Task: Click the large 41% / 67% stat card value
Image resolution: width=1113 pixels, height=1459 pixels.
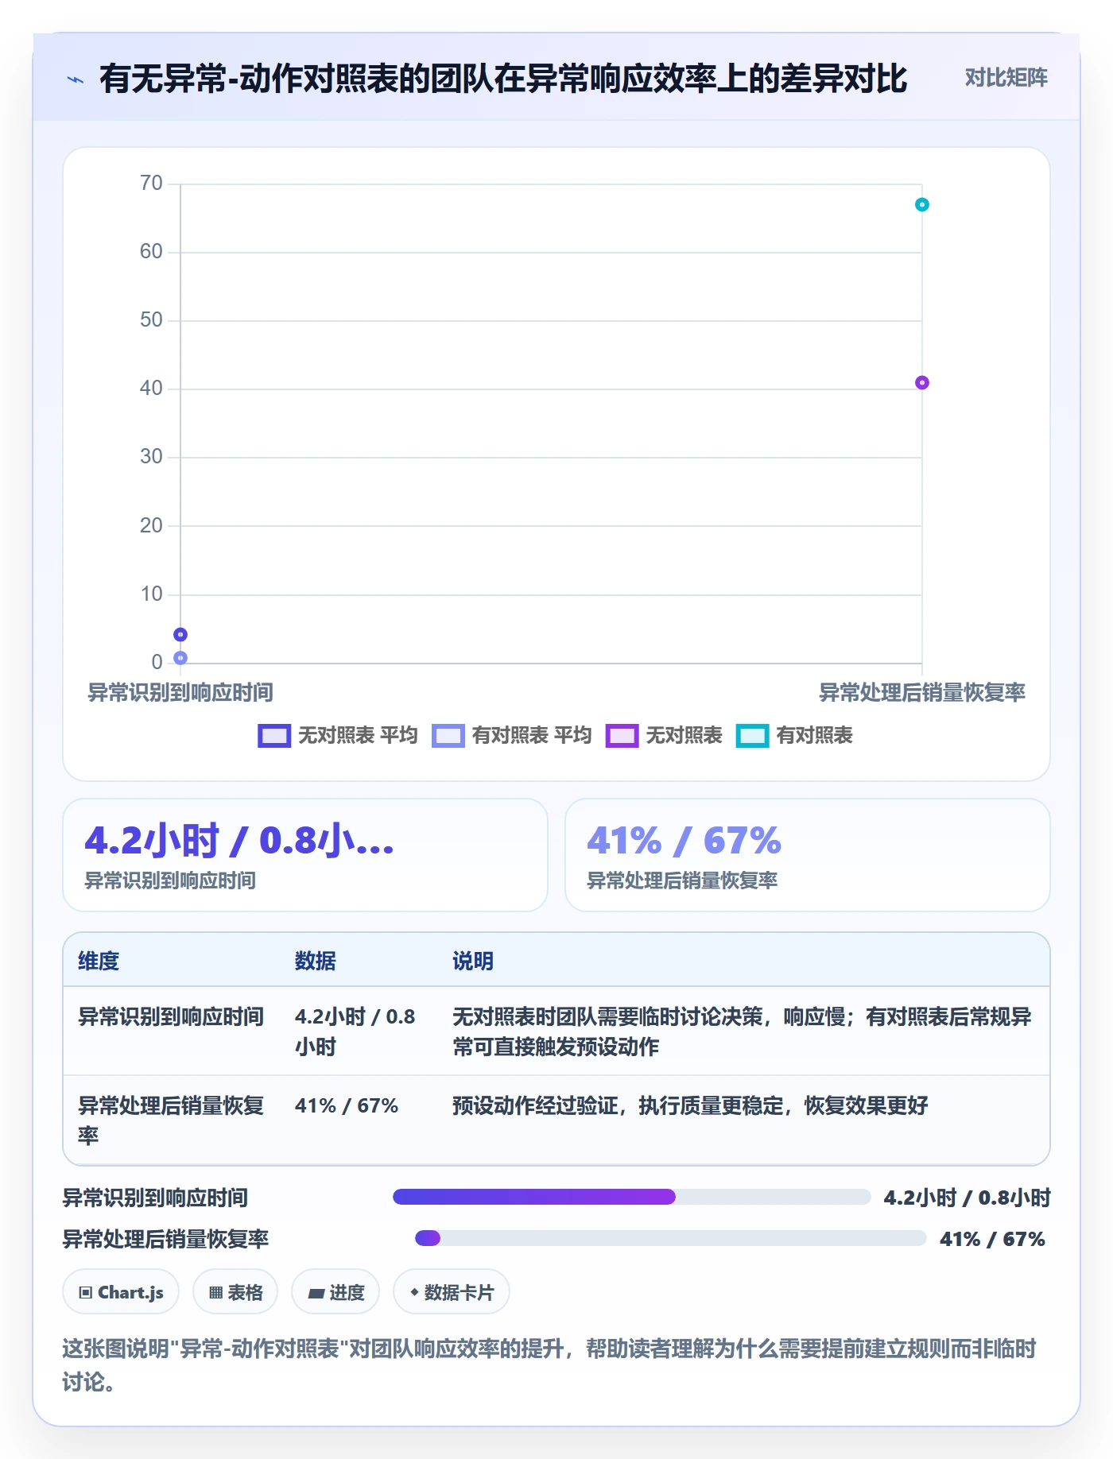Action: [684, 841]
